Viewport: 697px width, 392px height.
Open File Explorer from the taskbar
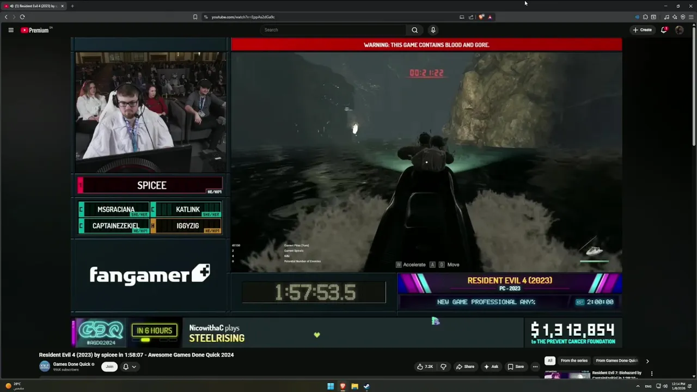tap(354, 387)
